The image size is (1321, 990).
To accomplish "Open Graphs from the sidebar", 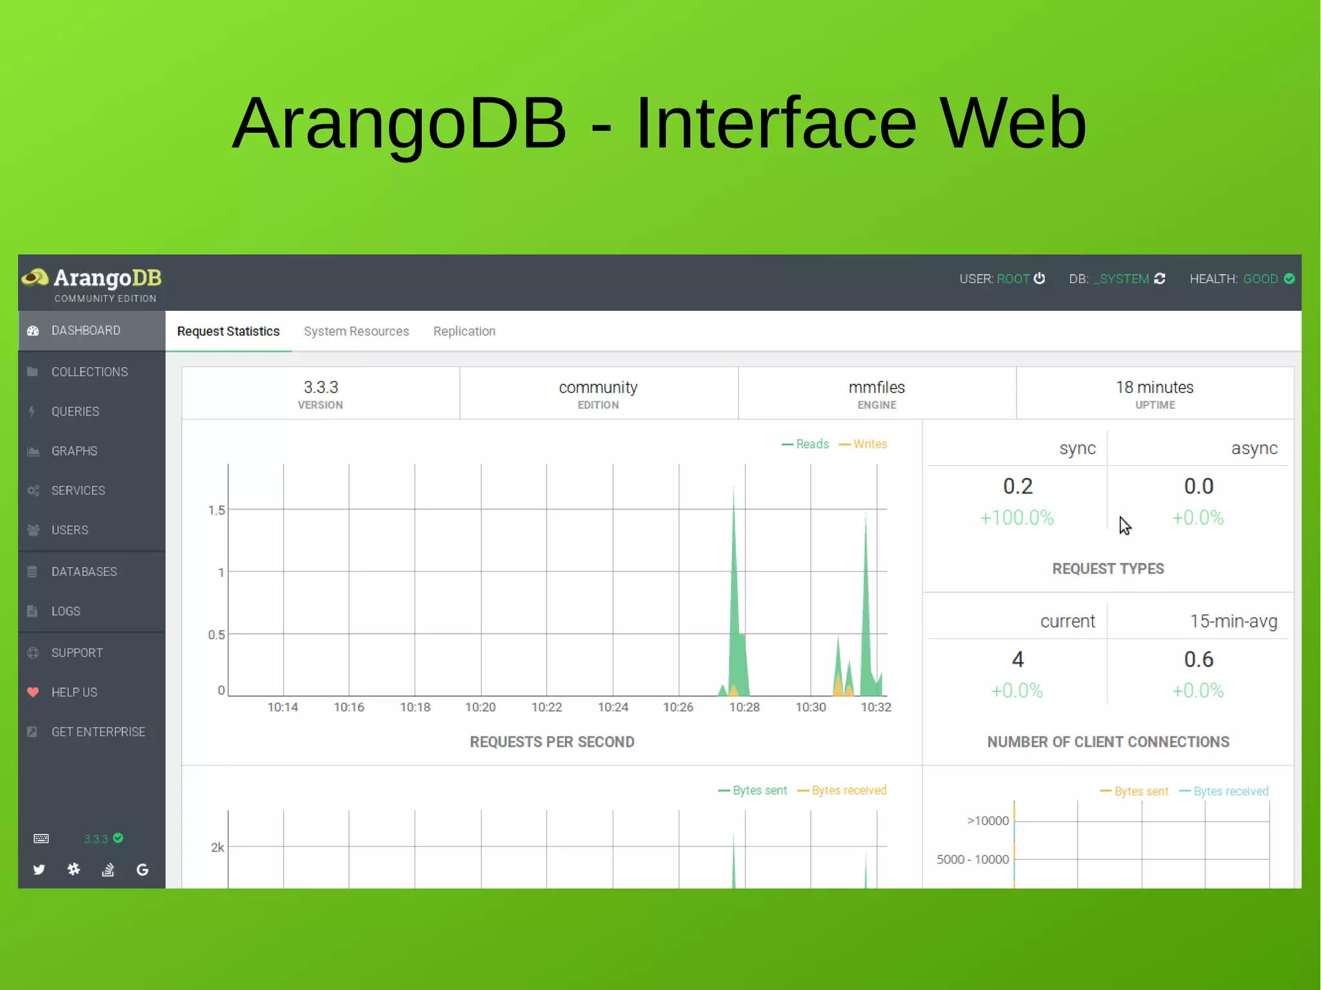I will point(92,451).
